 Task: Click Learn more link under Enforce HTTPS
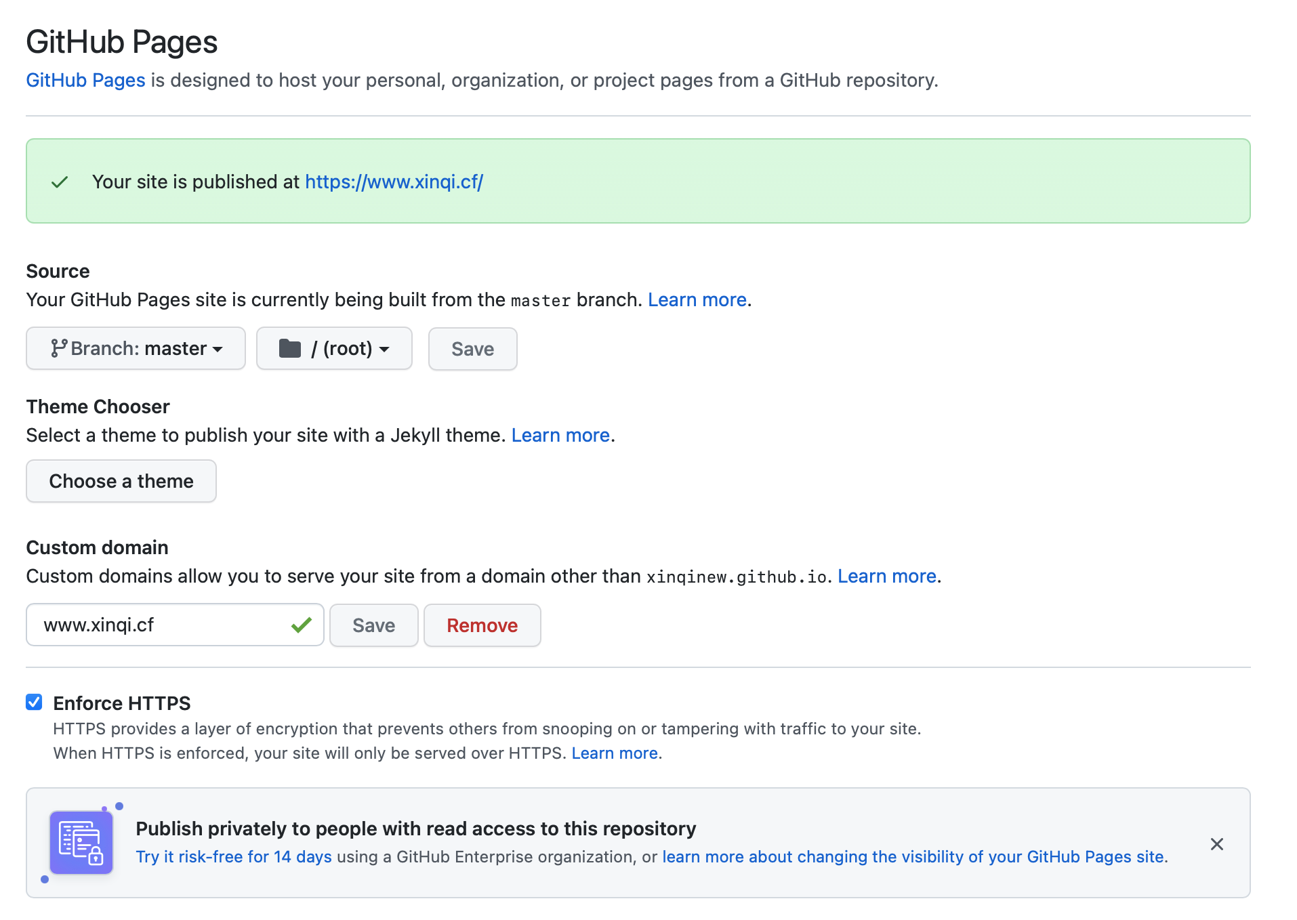pos(615,753)
